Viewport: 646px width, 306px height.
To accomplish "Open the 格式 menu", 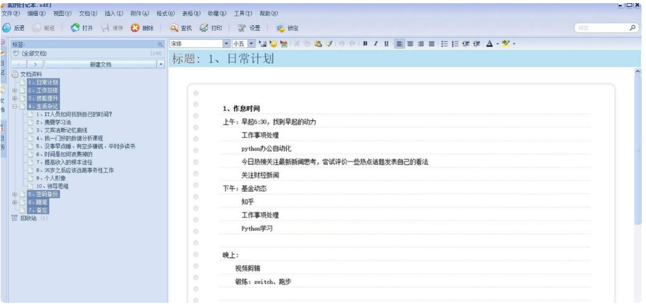I will coord(166,14).
